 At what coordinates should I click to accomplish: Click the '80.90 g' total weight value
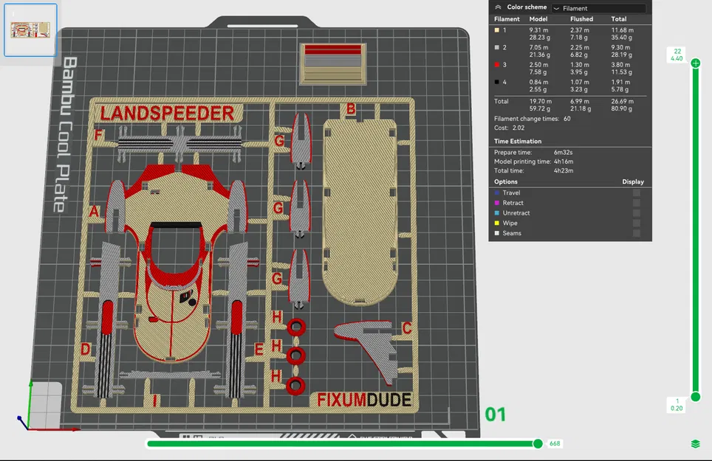(622, 108)
